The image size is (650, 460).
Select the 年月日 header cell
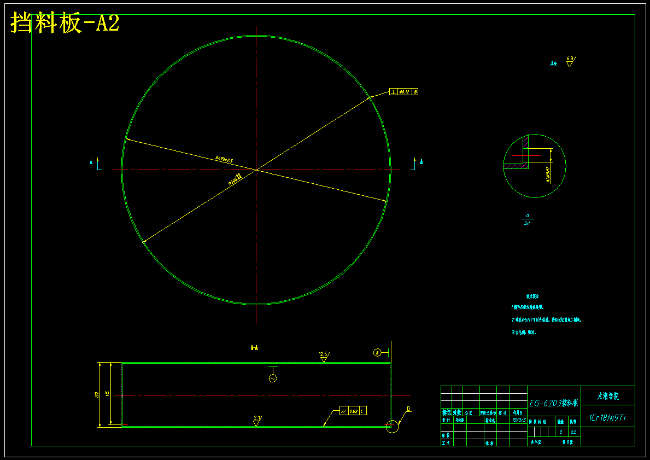tap(518, 413)
